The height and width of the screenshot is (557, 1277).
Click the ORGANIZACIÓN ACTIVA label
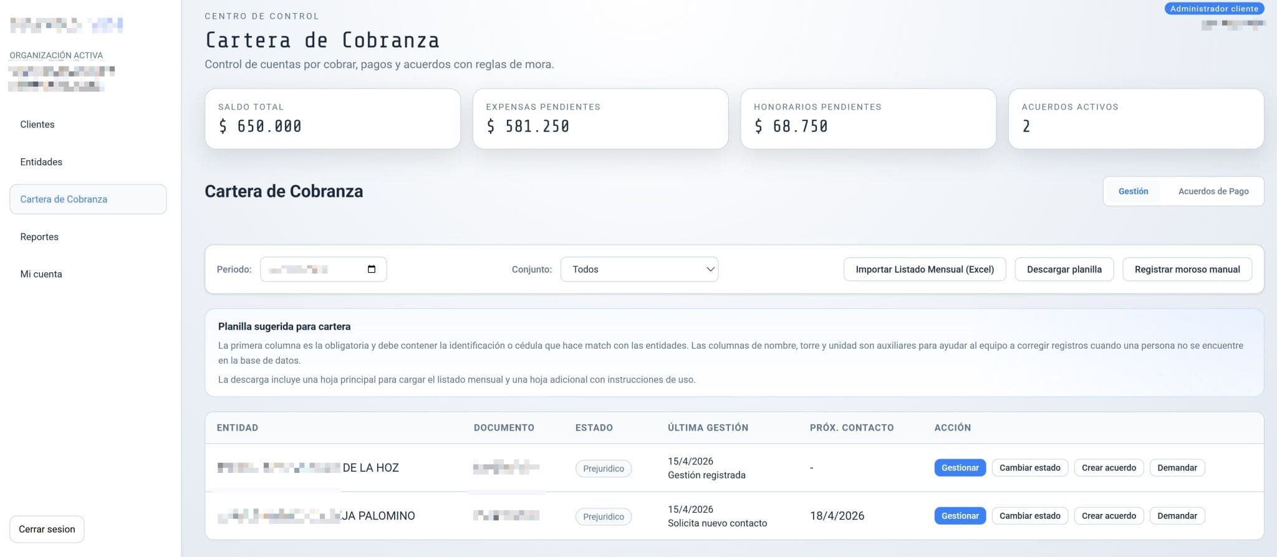point(56,55)
